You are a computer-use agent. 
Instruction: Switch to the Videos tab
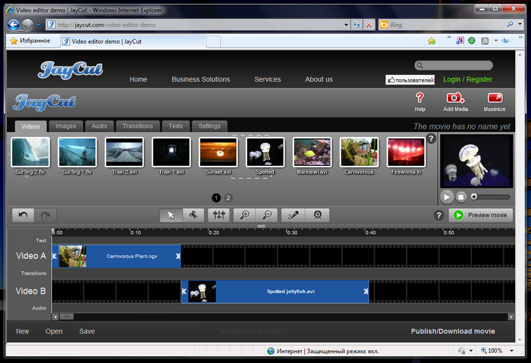click(x=31, y=127)
